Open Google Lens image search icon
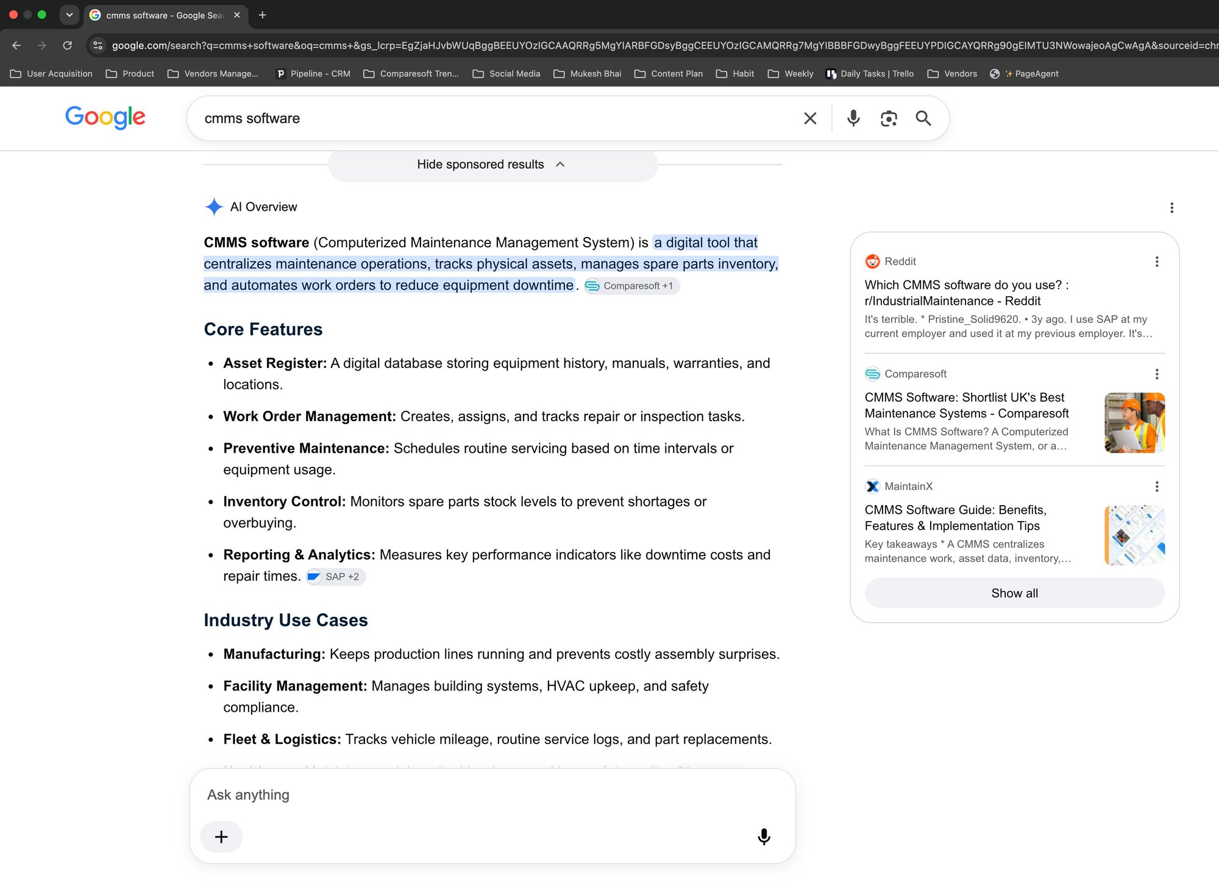Viewport: 1219px width, 894px height. point(889,118)
